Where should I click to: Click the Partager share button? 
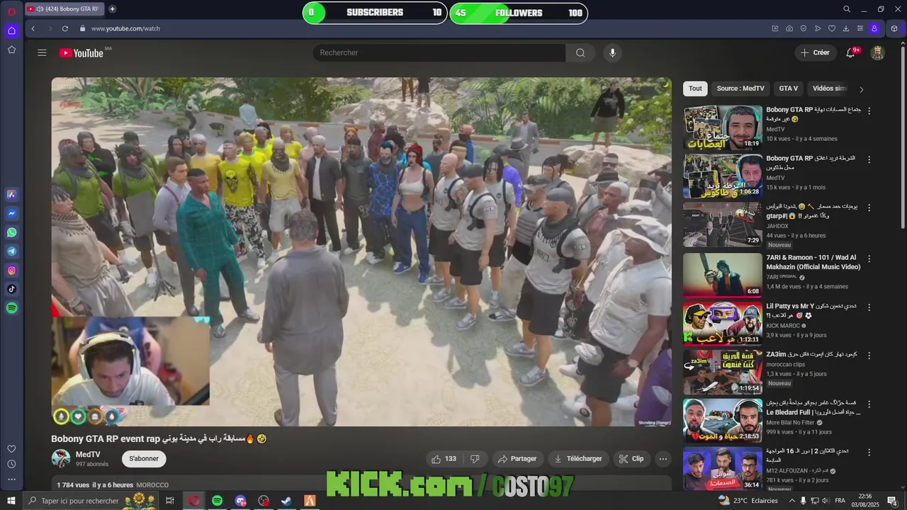click(x=518, y=459)
